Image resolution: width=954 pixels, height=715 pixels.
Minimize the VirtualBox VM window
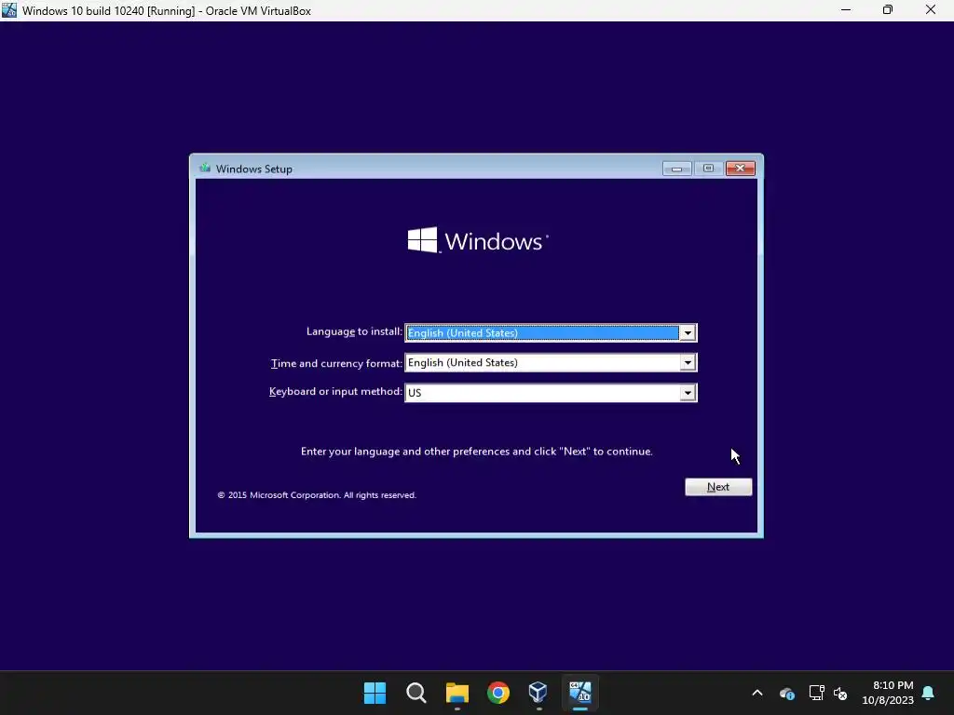click(846, 10)
